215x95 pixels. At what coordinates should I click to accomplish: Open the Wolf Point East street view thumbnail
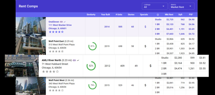[31, 46]
